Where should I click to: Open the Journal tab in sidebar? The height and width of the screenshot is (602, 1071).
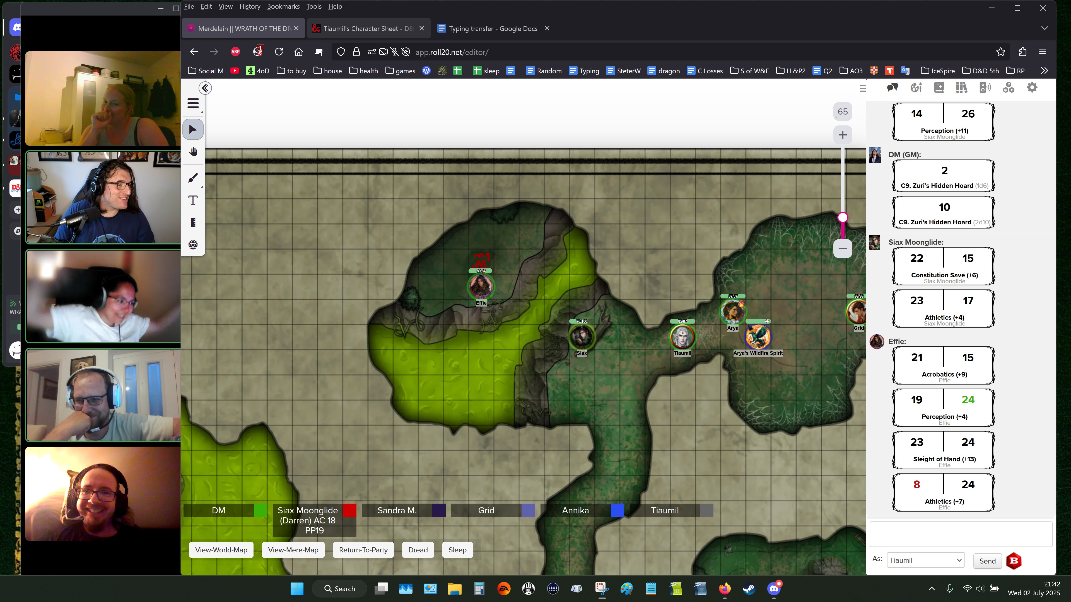click(x=939, y=87)
